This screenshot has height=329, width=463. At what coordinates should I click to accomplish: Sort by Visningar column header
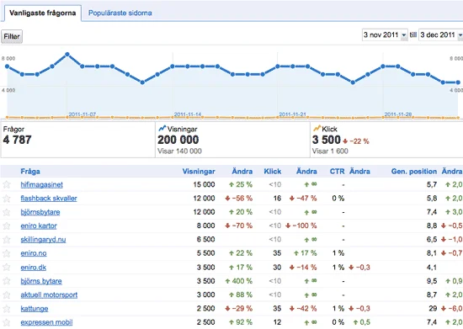tap(199, 172)
